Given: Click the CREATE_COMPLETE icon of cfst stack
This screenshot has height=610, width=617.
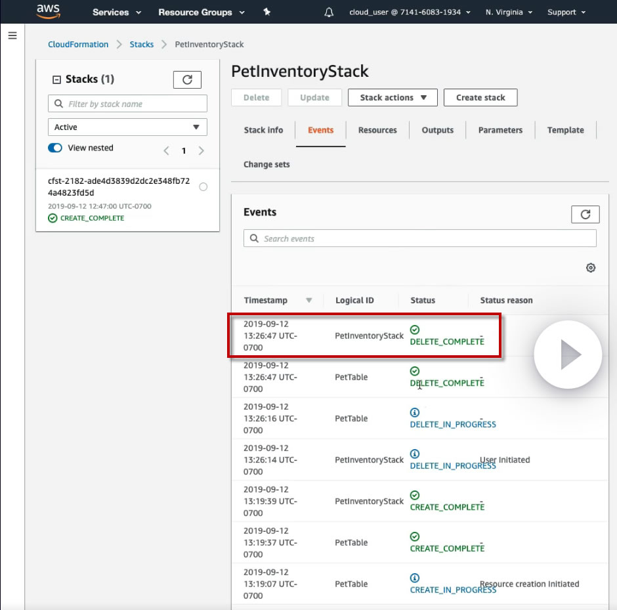Looking at the screenshot, I should point(53,218).
